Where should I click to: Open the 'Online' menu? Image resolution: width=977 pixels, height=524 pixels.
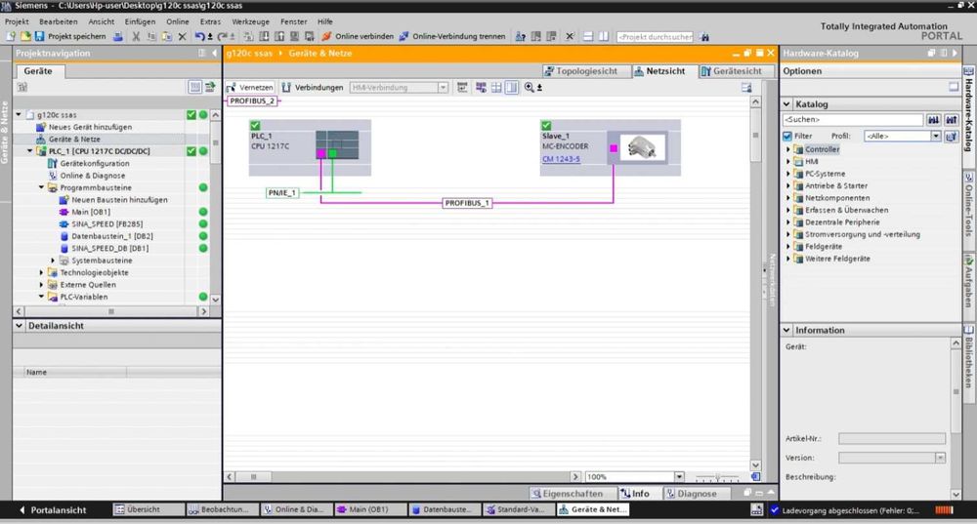178,21
